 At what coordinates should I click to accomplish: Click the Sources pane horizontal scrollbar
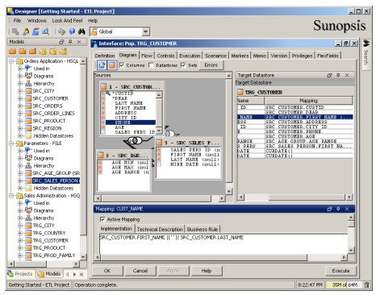click(x=161, y=198)
